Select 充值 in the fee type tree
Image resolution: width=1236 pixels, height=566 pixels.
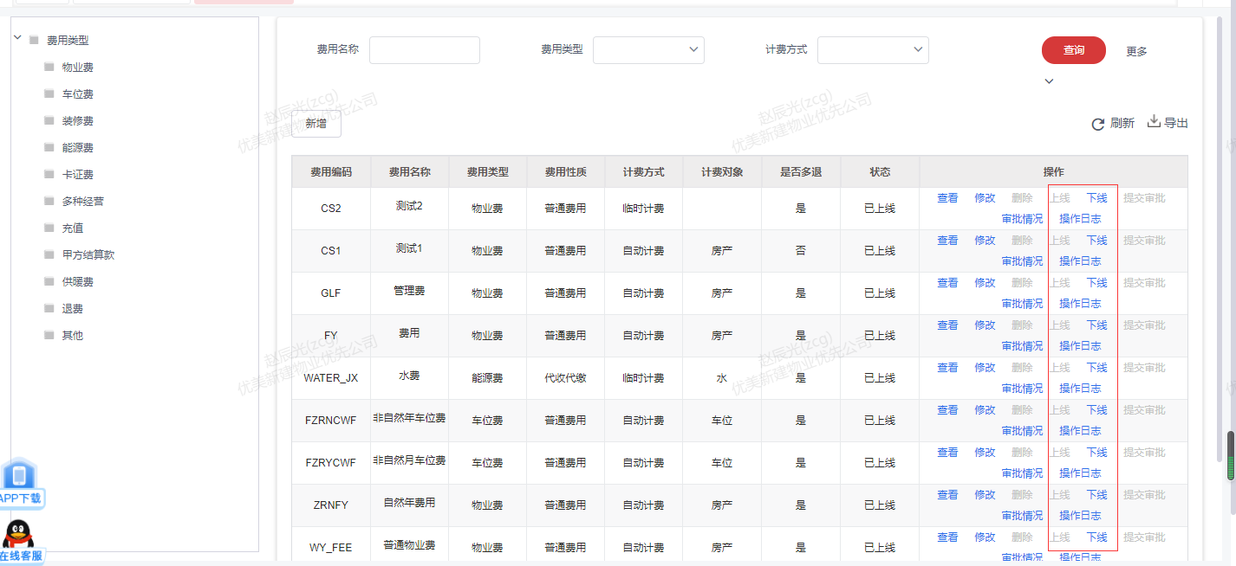[73, 228]
